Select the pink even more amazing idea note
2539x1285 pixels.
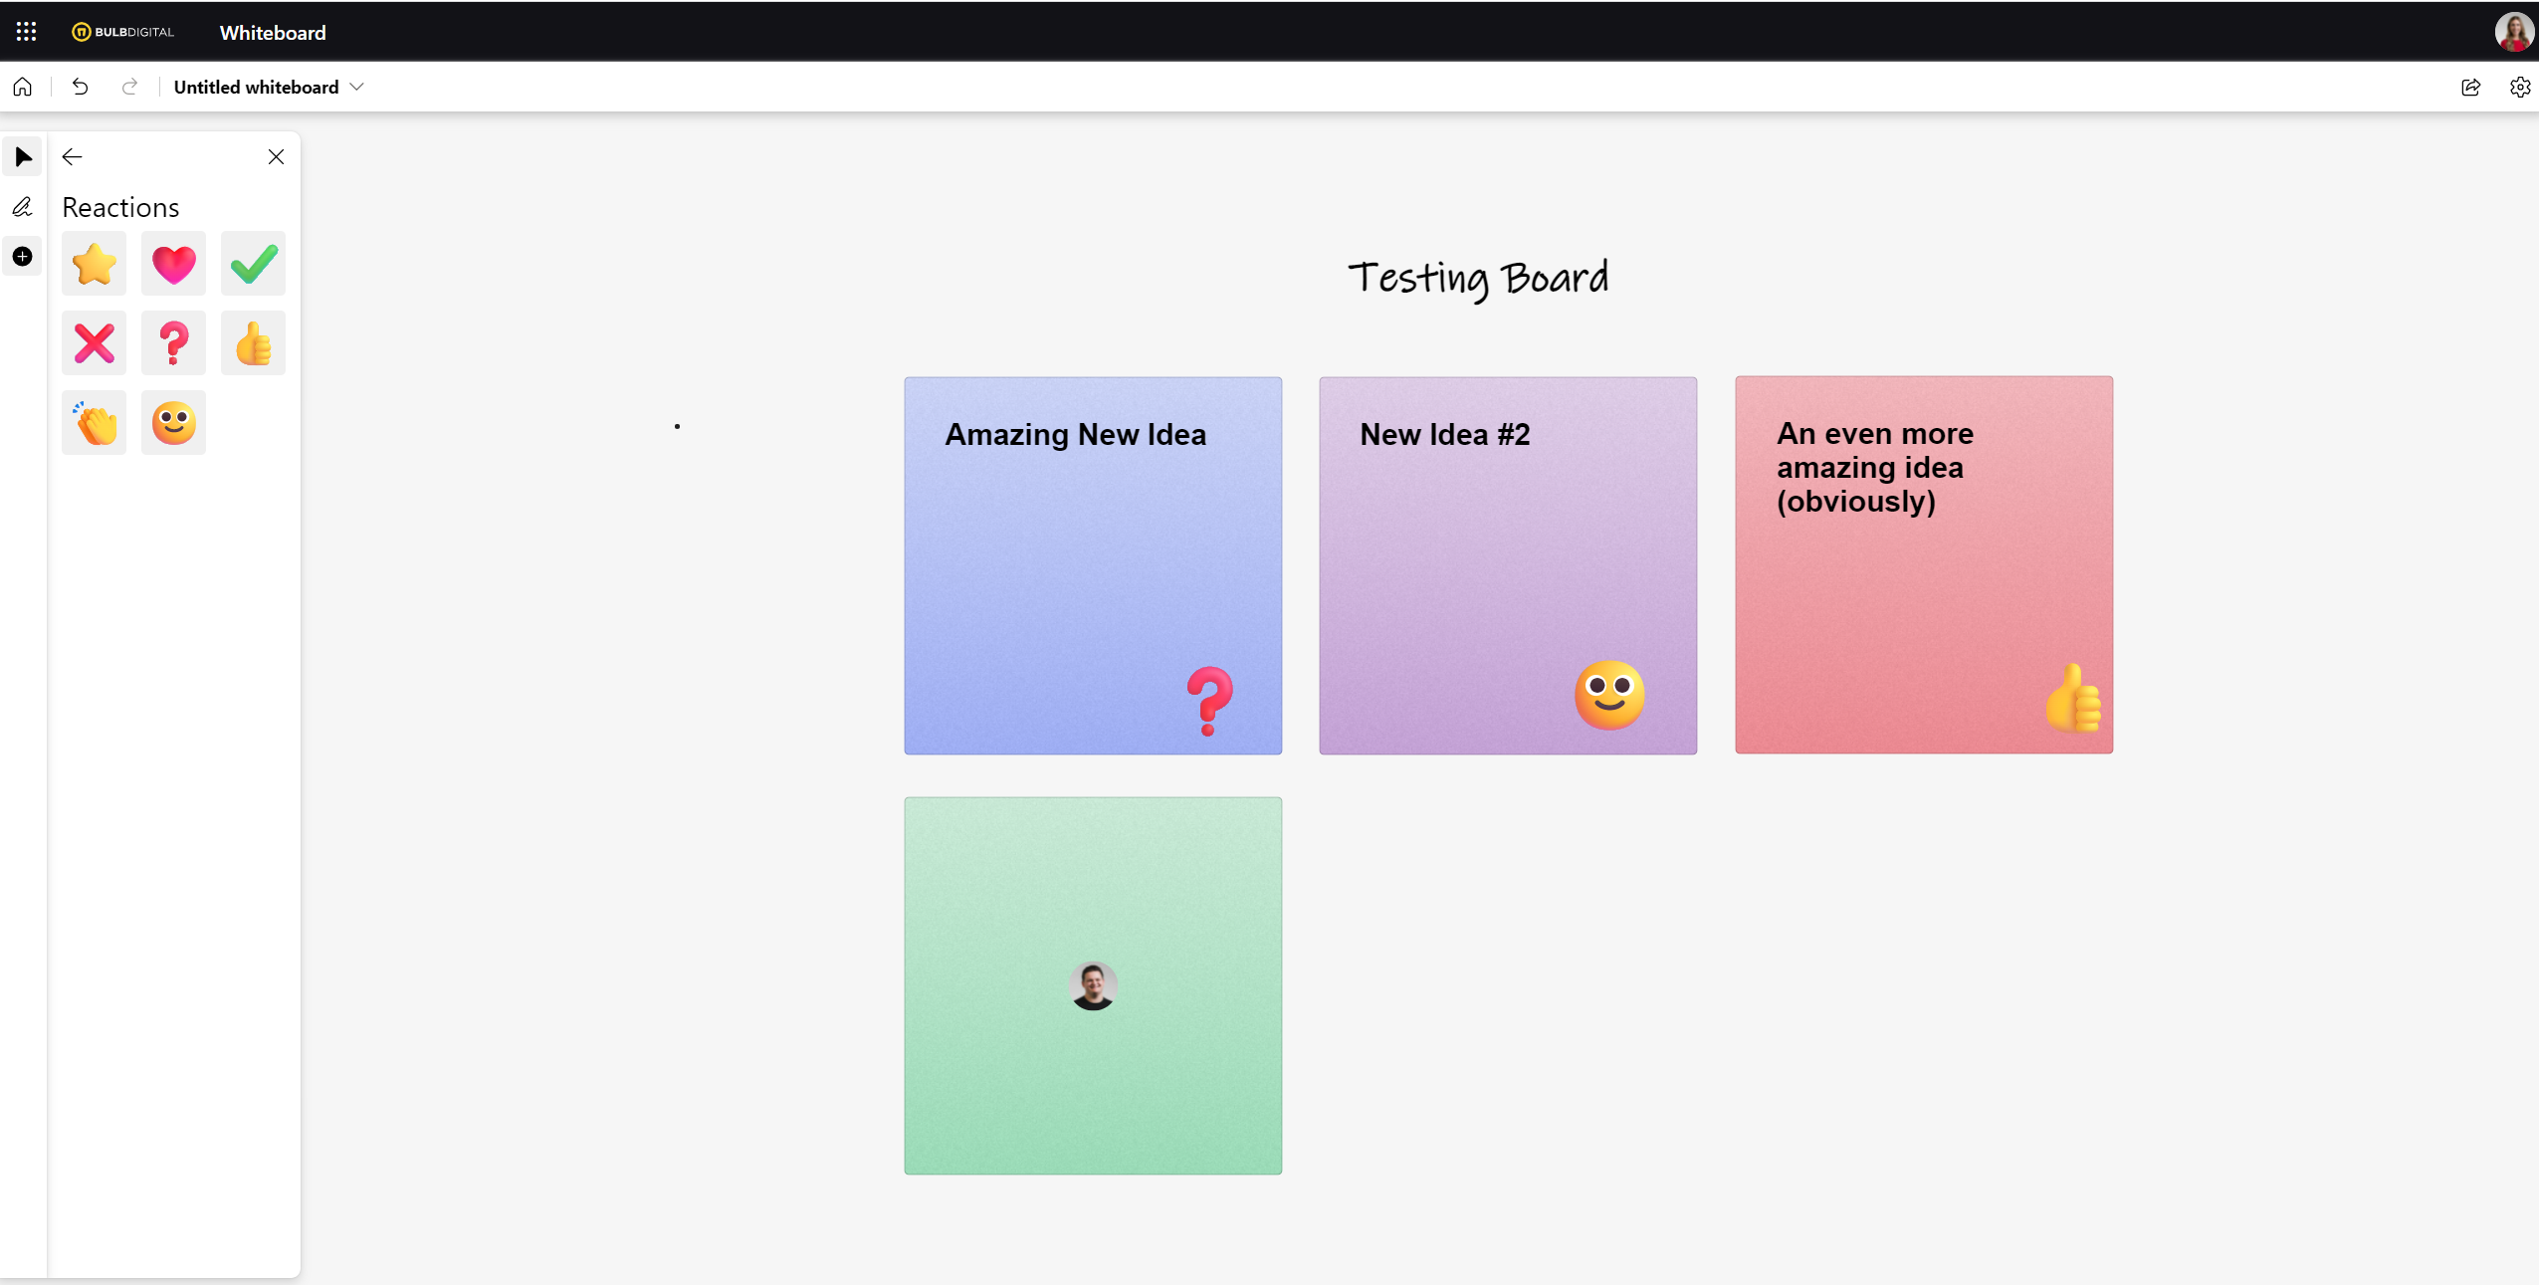1924,564
